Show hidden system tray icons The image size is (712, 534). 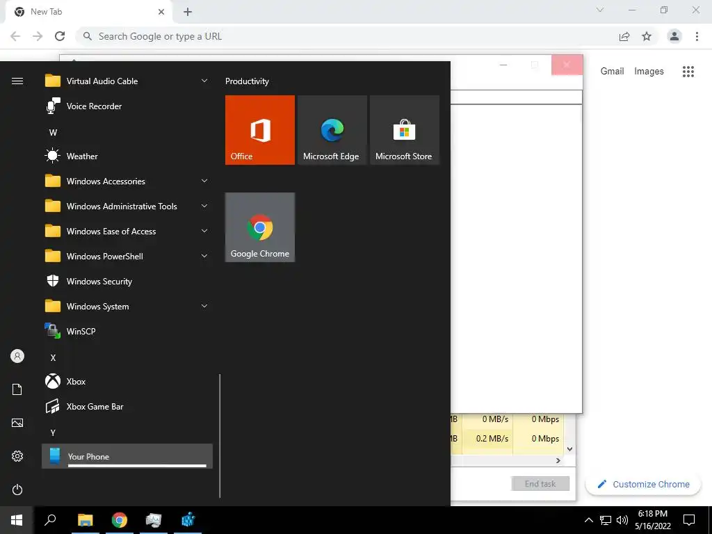point(588,520)
